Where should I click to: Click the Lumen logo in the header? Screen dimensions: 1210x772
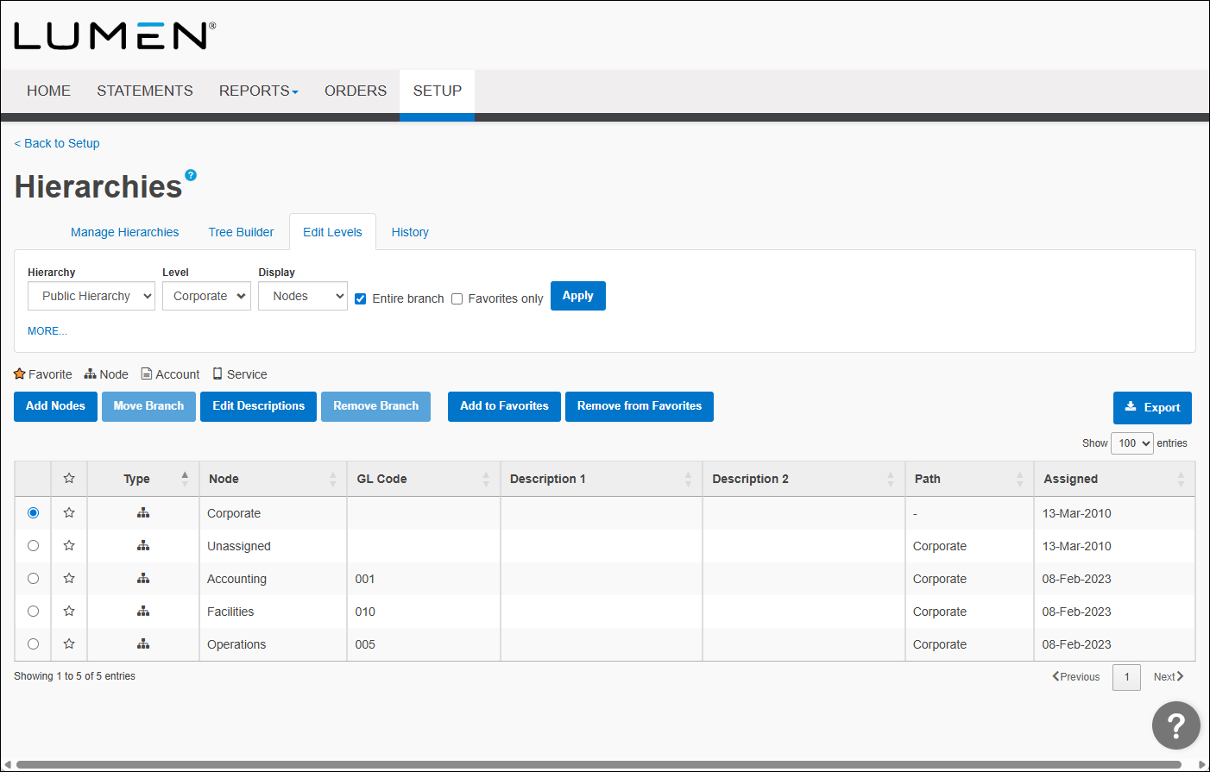click(x=112, y=35)
